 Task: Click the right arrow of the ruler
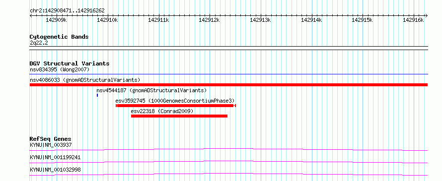(426, 15)
